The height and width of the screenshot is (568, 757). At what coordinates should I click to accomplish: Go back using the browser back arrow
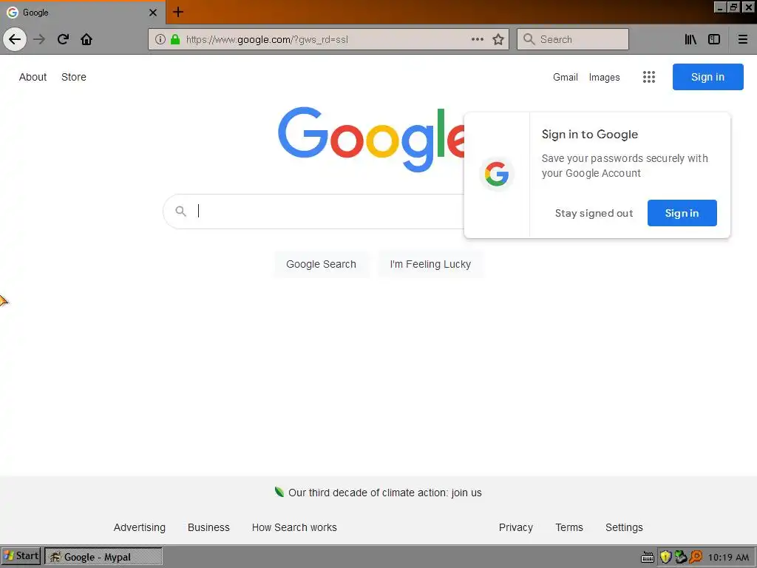tap(15, 39)
